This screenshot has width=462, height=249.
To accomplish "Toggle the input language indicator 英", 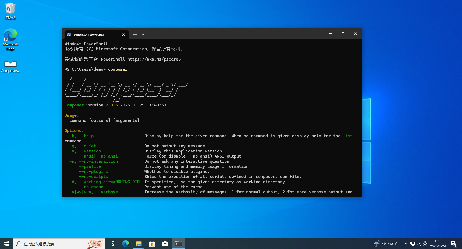I will pos(425,244).
